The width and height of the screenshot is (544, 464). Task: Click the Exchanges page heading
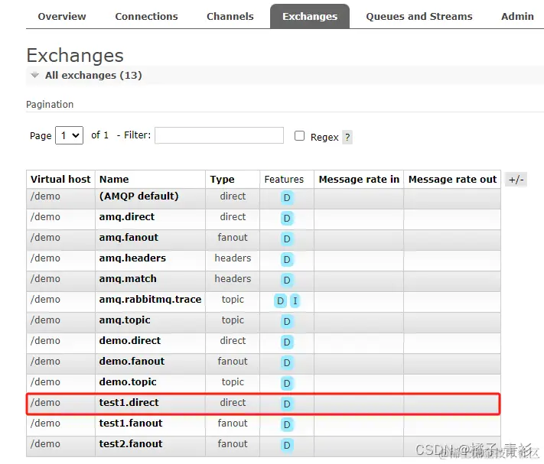click(x=75, y=56)
